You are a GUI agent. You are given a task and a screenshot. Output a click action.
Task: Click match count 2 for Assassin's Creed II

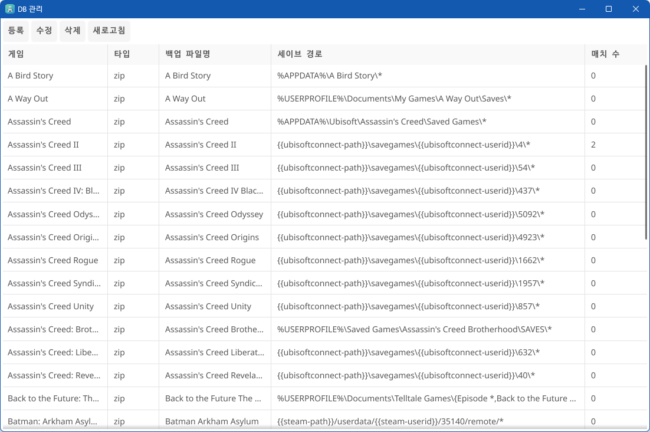pyautogui.click(x=593, y=145)
